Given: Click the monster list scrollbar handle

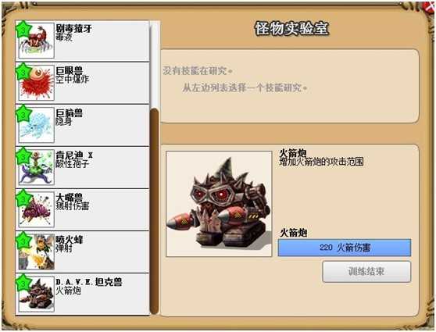Looking at the screenshot, I should click(155, 212).
